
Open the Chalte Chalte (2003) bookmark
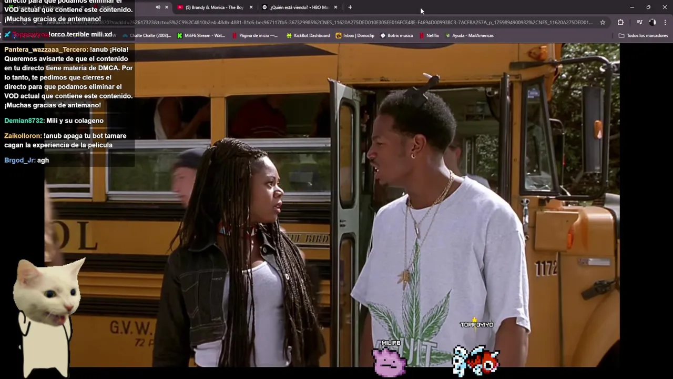tap(147, 36)
